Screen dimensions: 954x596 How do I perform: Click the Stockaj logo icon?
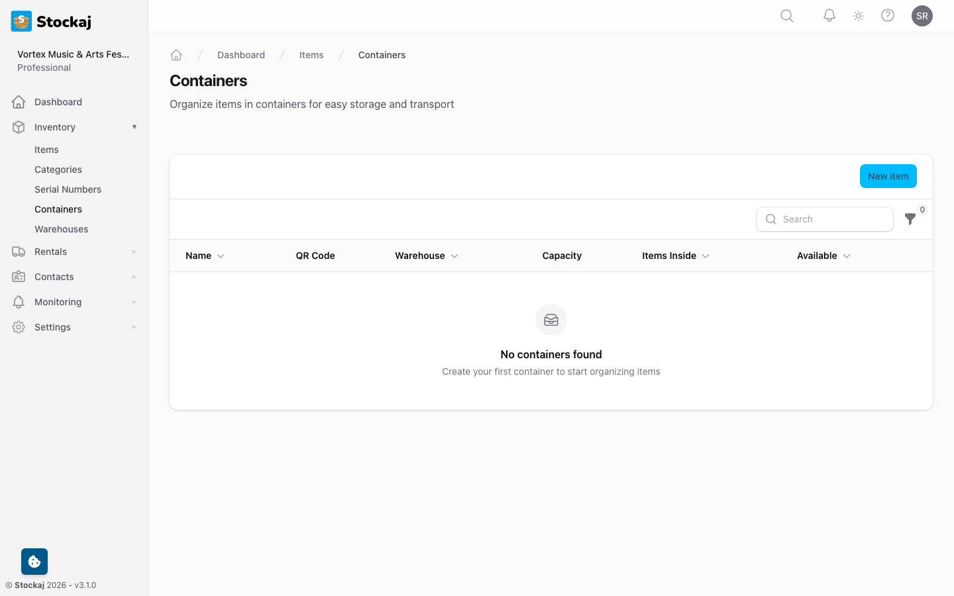pos(21,21)
